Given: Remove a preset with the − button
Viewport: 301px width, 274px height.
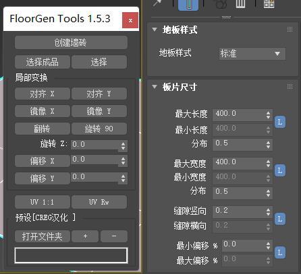Looking at the screenshot, I should pos(114,236).
